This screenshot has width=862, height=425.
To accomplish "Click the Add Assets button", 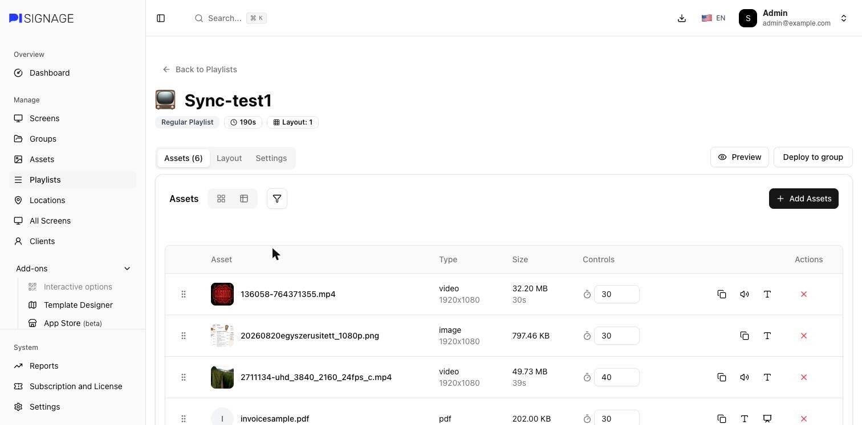I will click(x=804, y=199).
